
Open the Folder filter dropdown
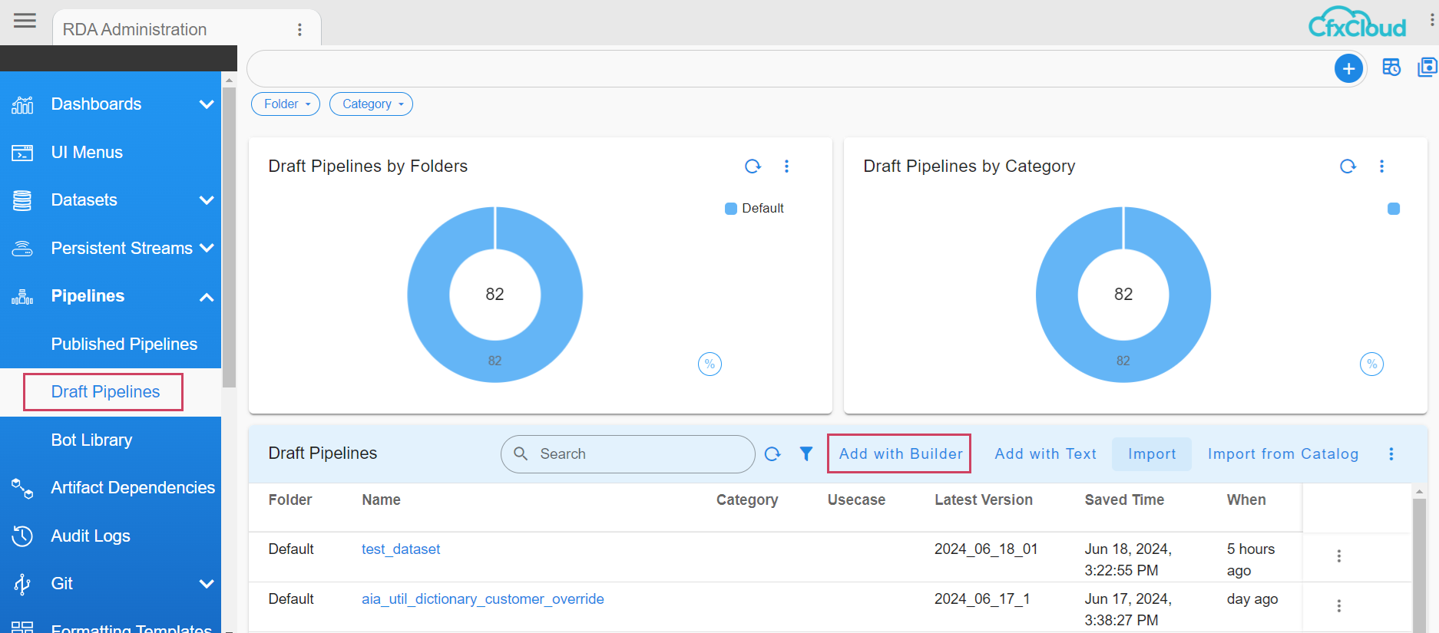pyautogui.click(x=286, y=104)
